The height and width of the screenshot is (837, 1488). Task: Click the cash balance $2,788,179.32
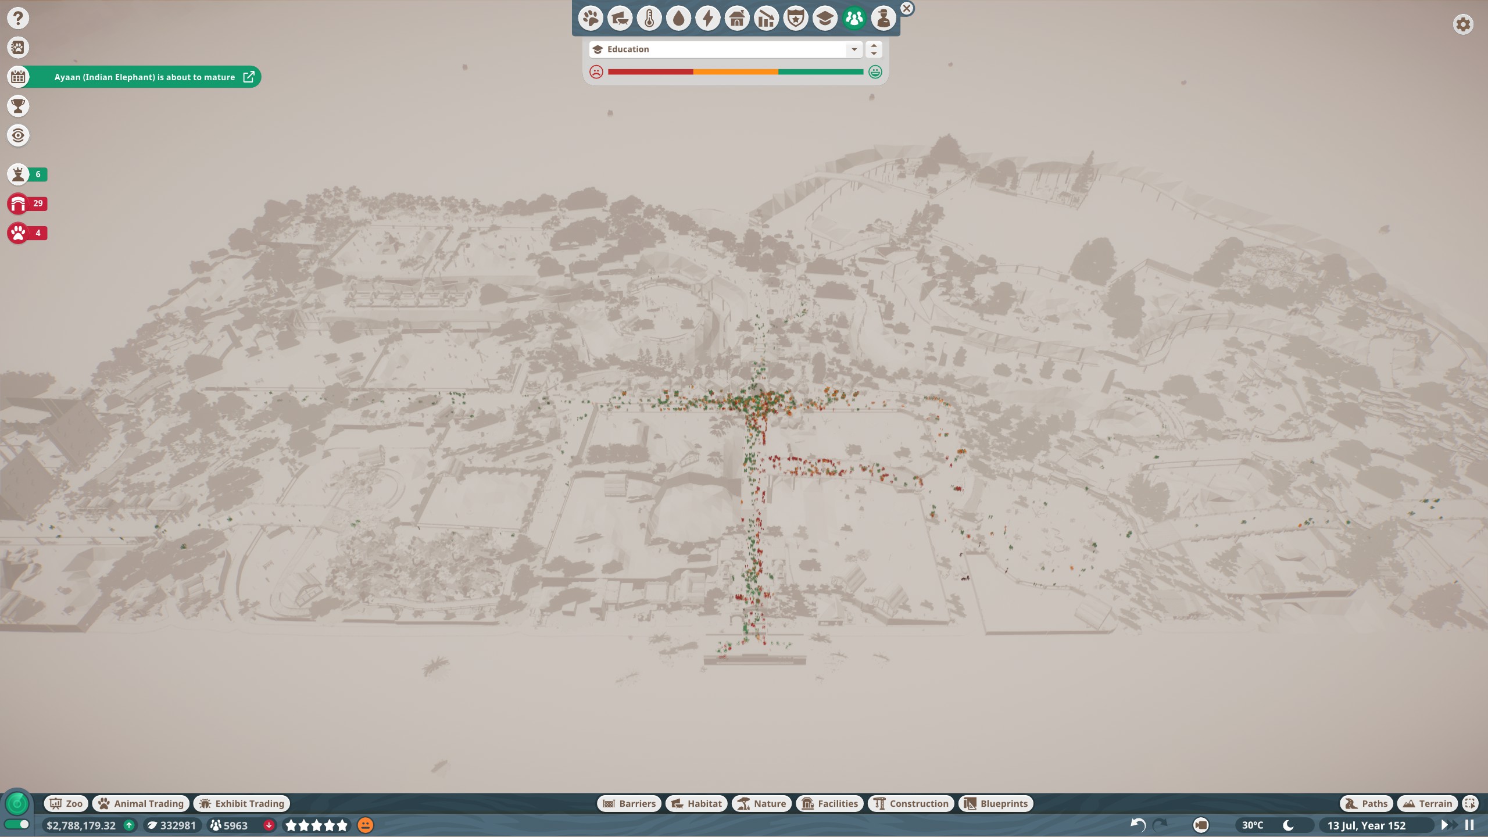pos(81,825)
